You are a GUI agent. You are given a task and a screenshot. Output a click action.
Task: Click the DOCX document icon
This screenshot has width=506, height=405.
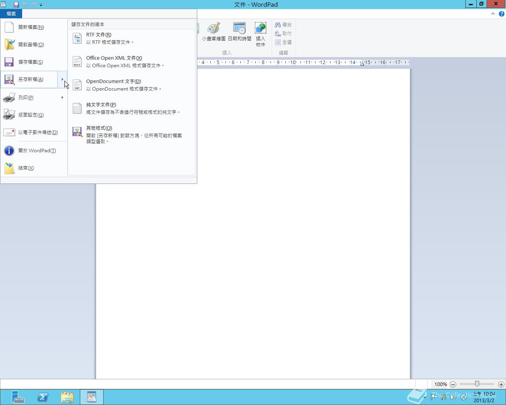coord(77,62)
